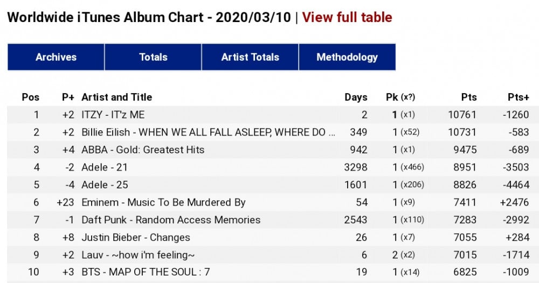Click the Days column header

pos(356,97)
